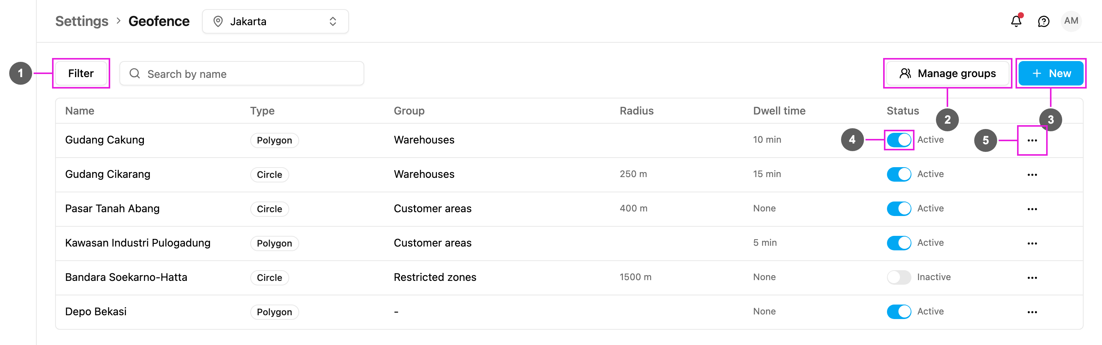Click the Name column header

click(x=80, y=111)
